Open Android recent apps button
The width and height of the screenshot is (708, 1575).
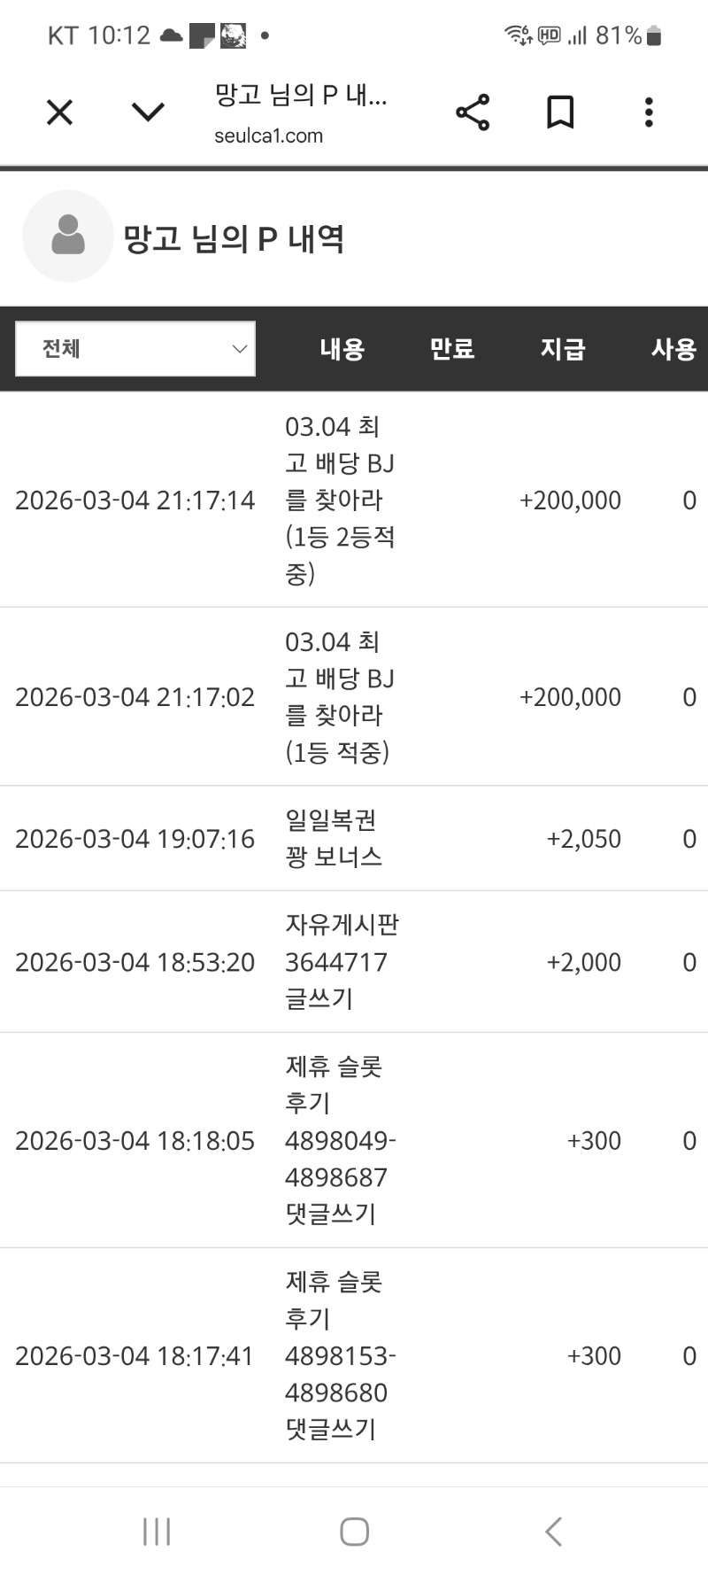point(157,1532)
